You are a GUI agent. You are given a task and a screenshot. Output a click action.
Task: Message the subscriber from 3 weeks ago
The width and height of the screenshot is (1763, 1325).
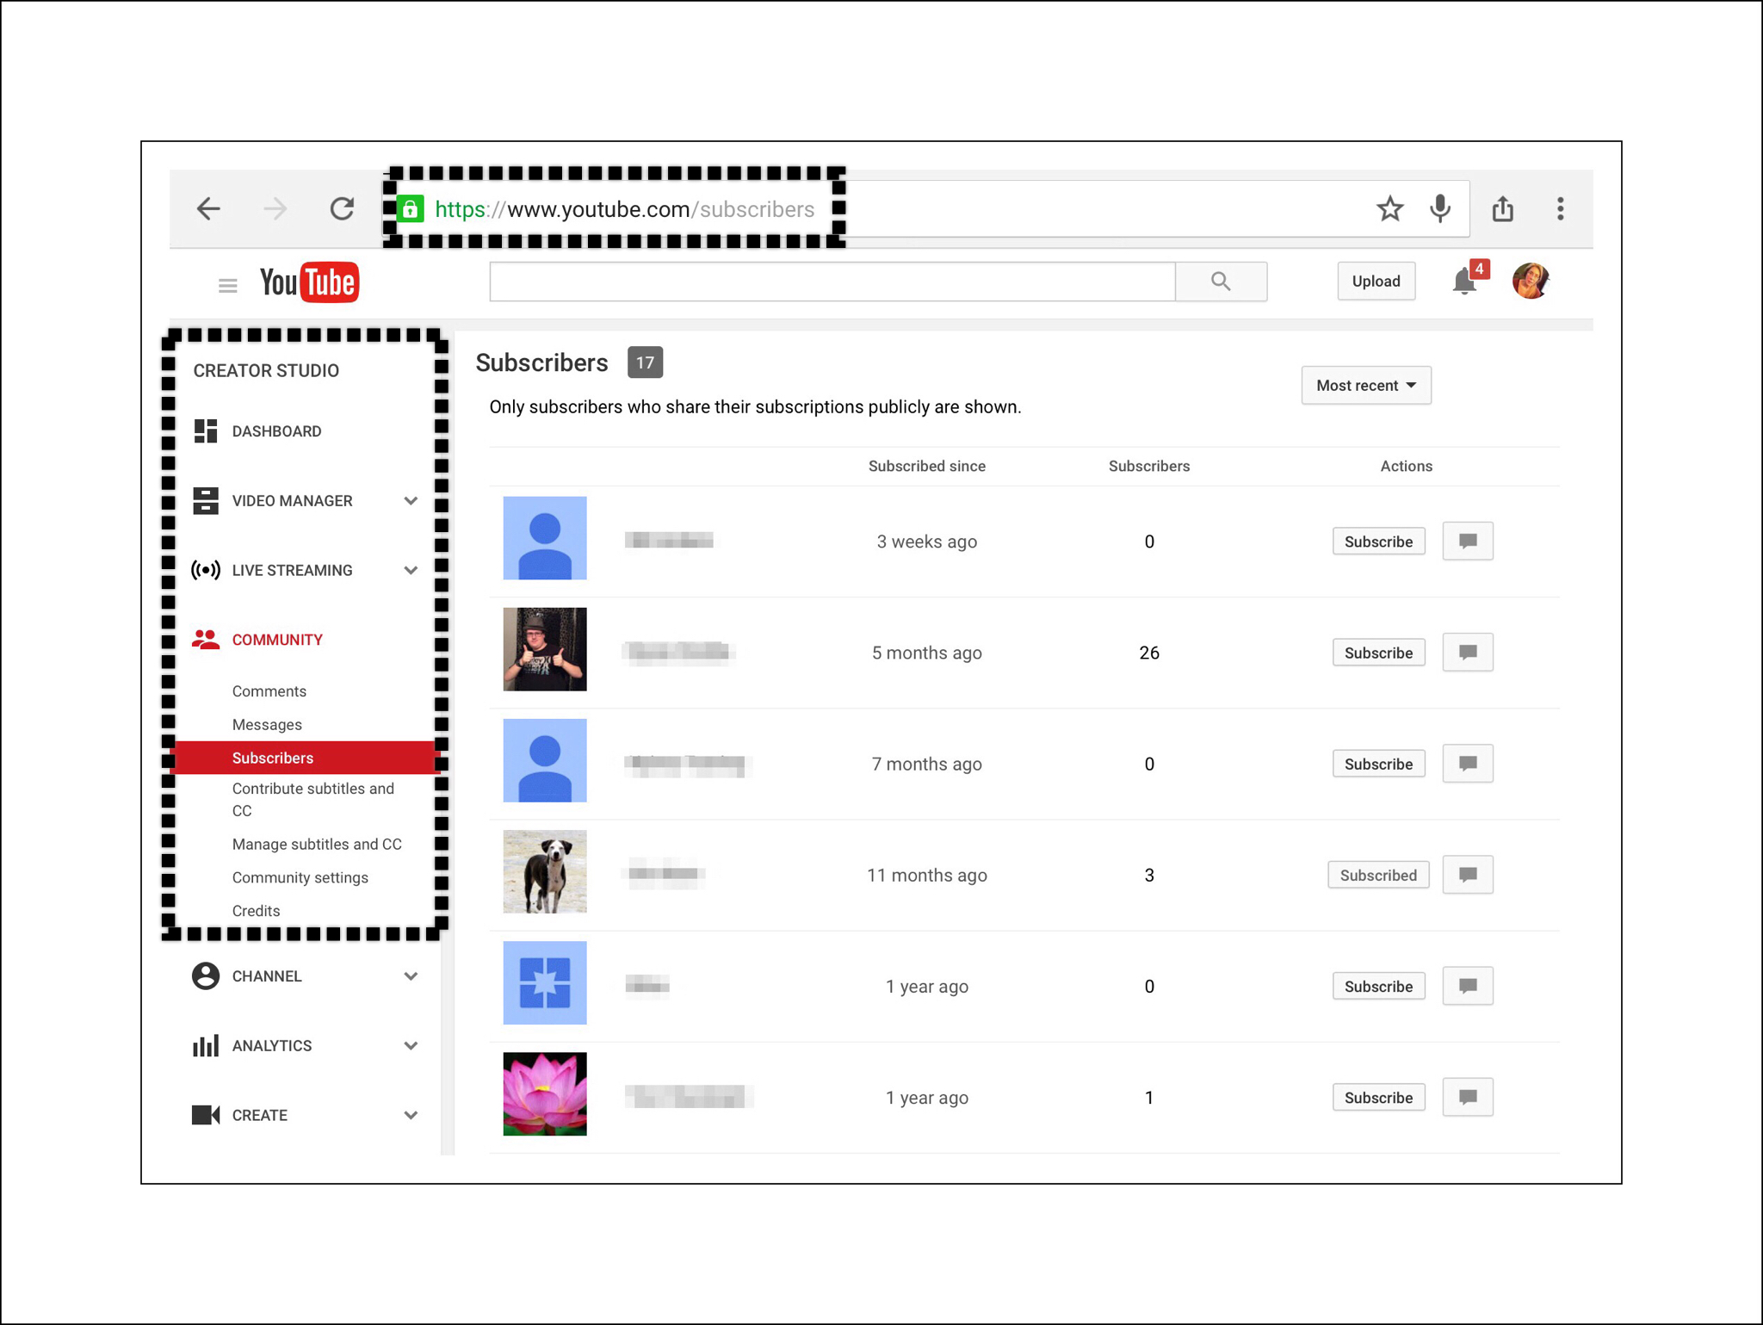pos(1468,541)
